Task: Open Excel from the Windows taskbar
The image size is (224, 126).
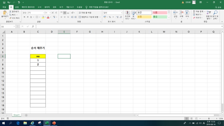Action: [x=47, y=123]
